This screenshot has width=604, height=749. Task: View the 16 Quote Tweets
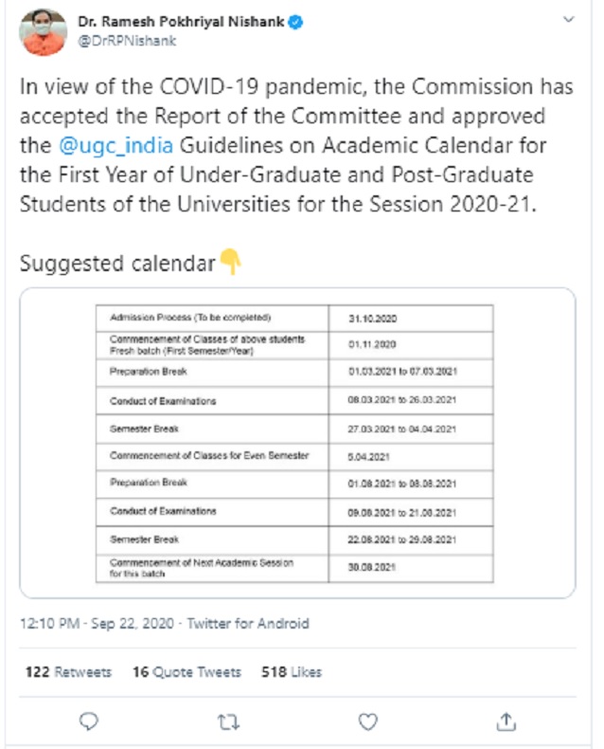(x=187, y=672)
